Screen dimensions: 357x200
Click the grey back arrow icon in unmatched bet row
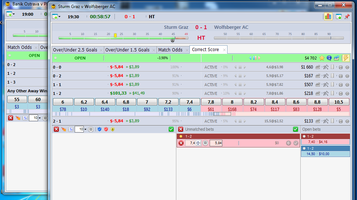click(x=289, y=143)
